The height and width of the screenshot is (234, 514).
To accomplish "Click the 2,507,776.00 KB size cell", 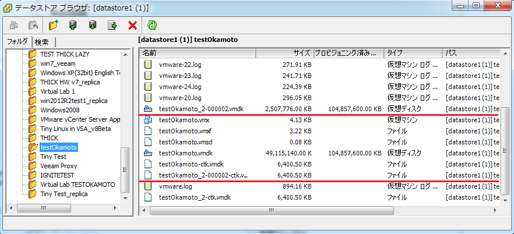I will coord(288,109).
